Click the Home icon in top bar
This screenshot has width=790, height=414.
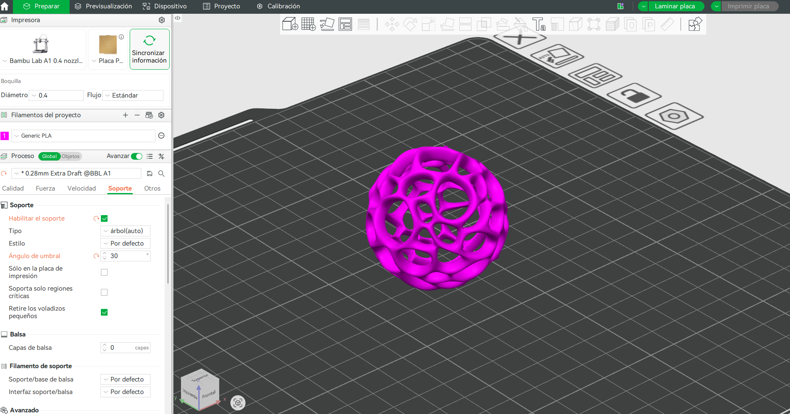coord(5,6)
